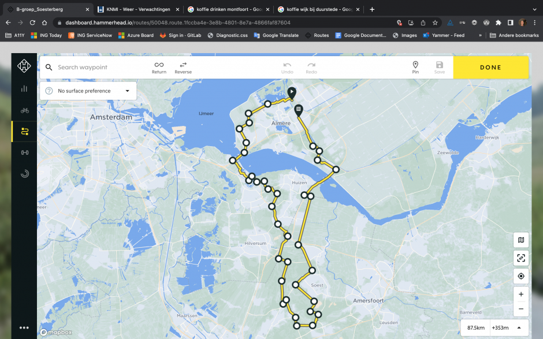
Task: Toggle the browser side panel icon
Action: click(x=510, y=23)
